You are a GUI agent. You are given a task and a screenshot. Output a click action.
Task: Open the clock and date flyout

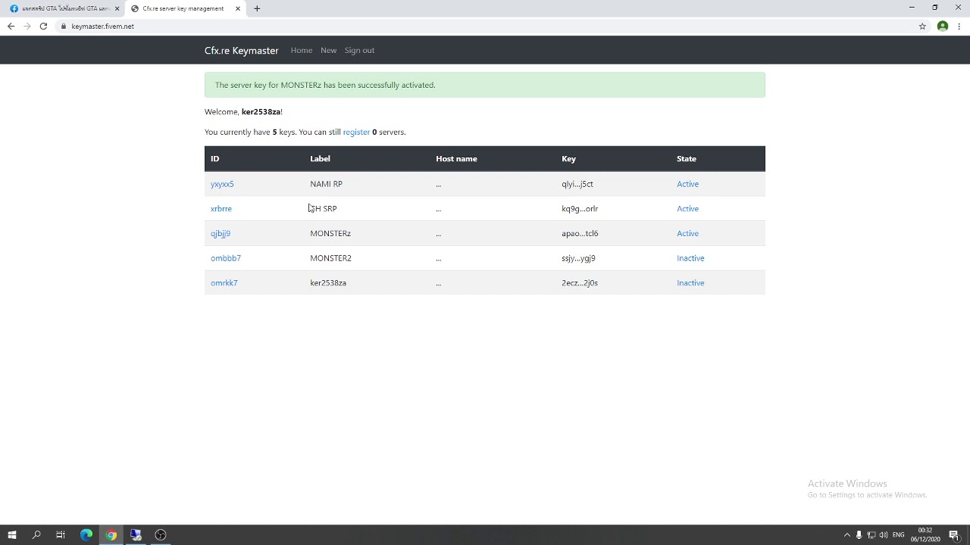(925, 535)
